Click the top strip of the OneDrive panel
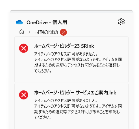This screenshot has width=139, height=129. point(71,12)
